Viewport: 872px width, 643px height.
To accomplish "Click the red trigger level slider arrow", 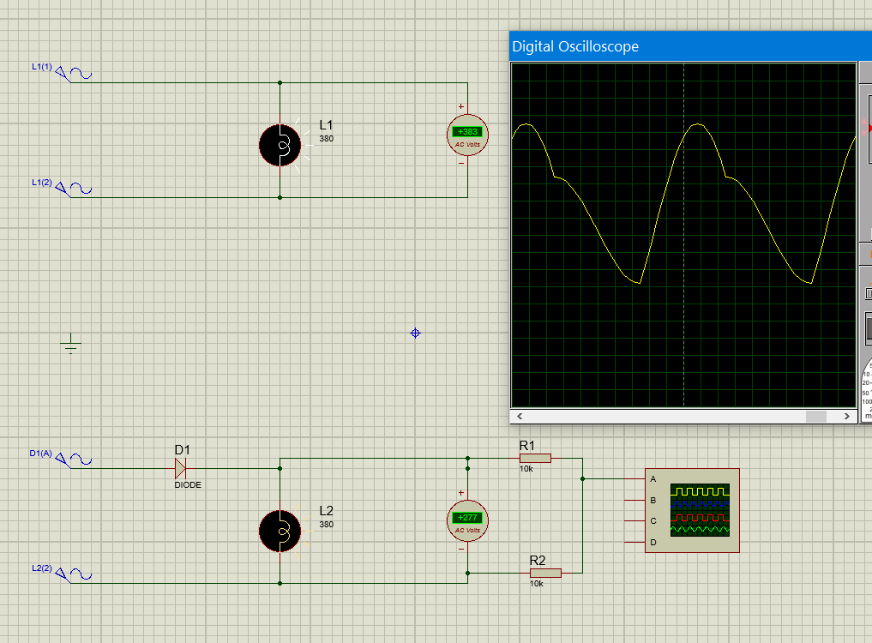I will click(869, 128).
